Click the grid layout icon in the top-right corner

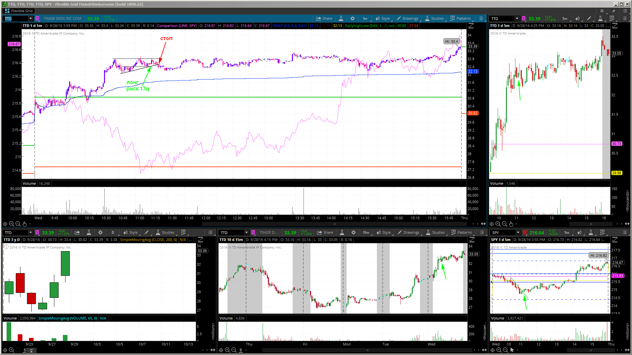(602, 11)
